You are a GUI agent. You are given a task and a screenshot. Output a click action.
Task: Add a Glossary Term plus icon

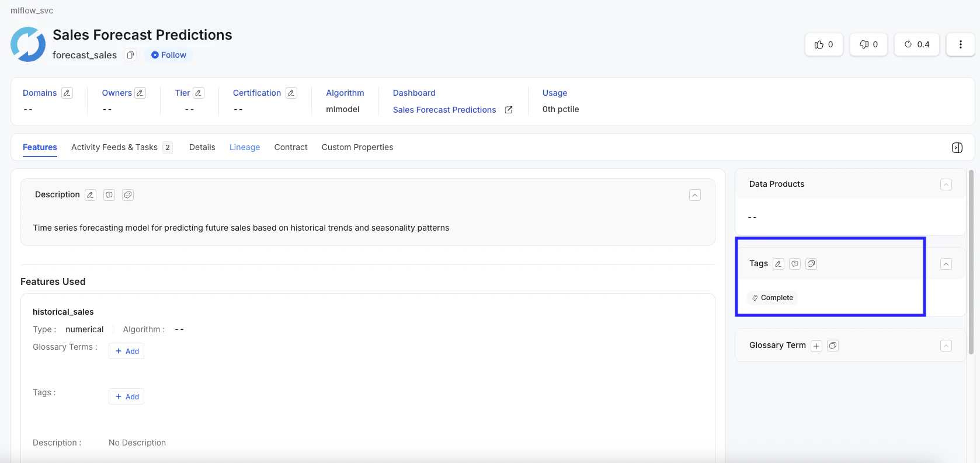[816, 346]
